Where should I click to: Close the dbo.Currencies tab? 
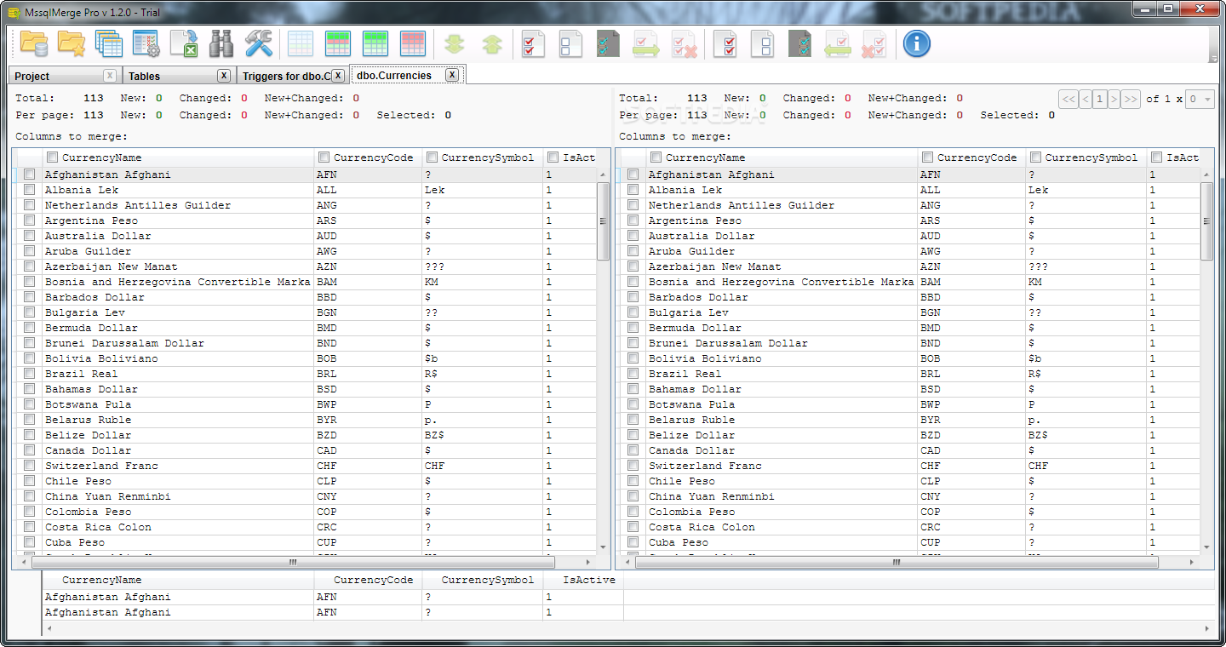452,75
